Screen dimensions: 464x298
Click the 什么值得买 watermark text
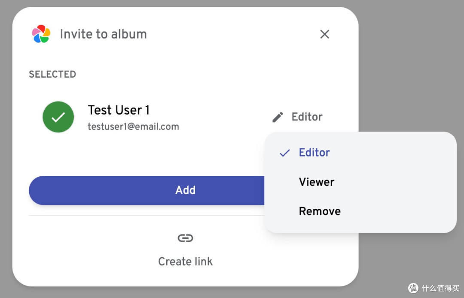point(441,288)
